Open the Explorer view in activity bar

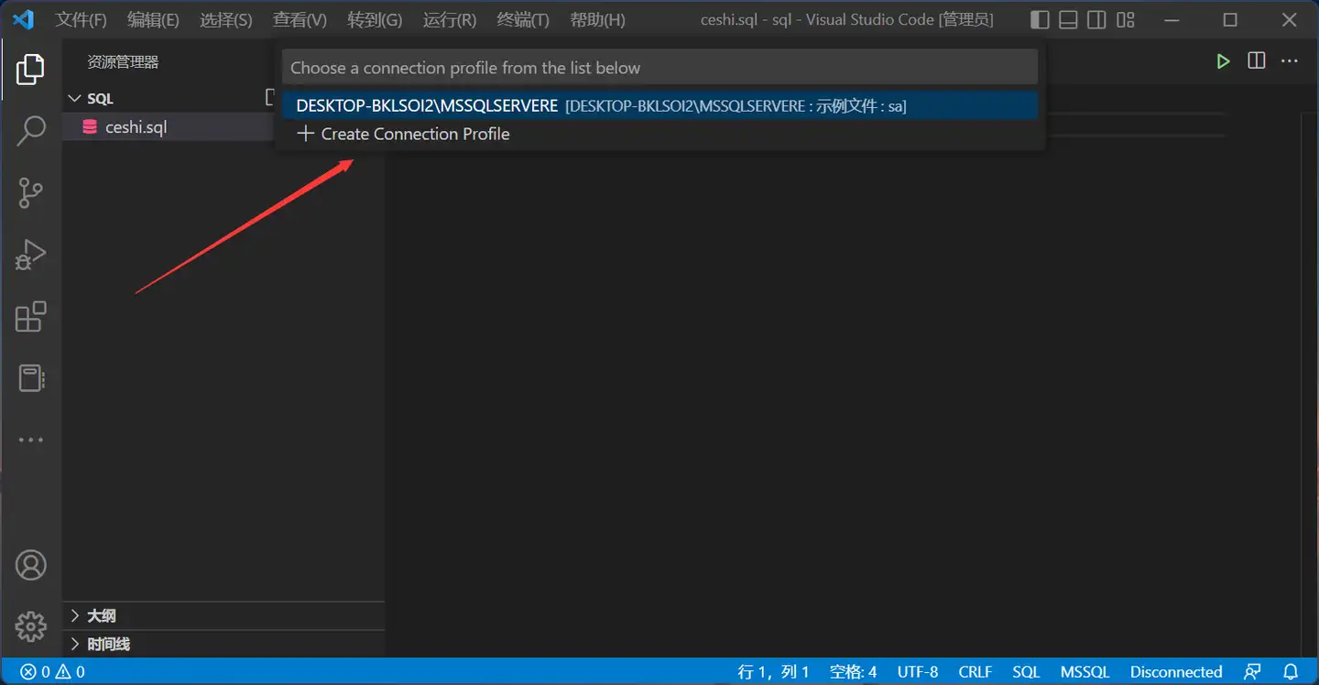pyautogui.click(x=30, y=70)
